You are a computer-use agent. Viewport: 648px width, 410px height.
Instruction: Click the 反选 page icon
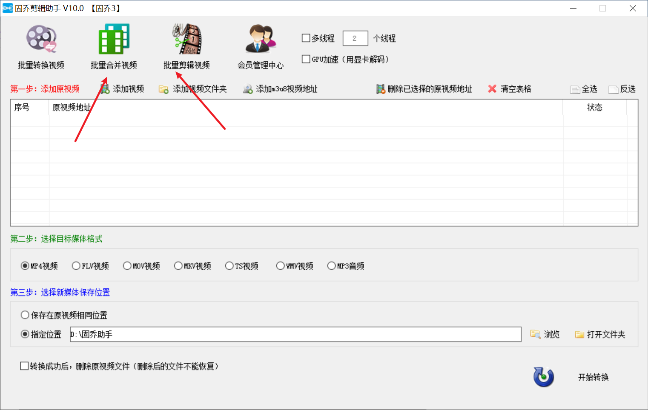pyautogui.click(x=614, y=89)
